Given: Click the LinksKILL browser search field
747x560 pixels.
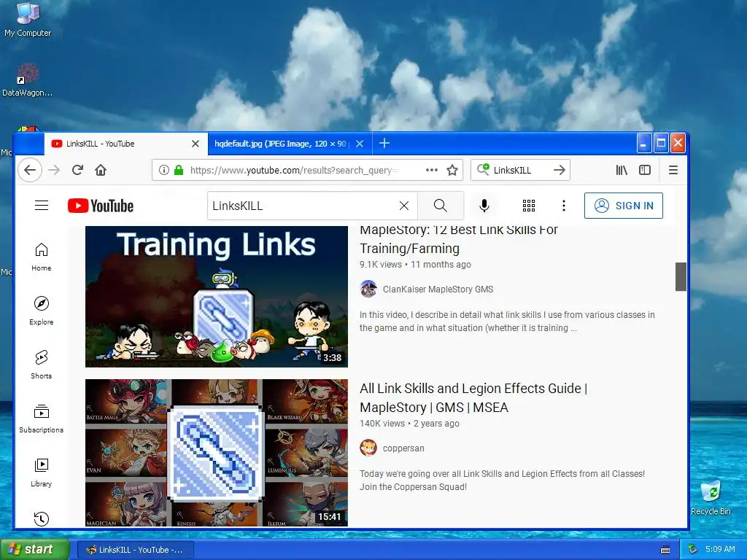Looking at the screenshot, I should pyautogui.click(x=522, y=170).
